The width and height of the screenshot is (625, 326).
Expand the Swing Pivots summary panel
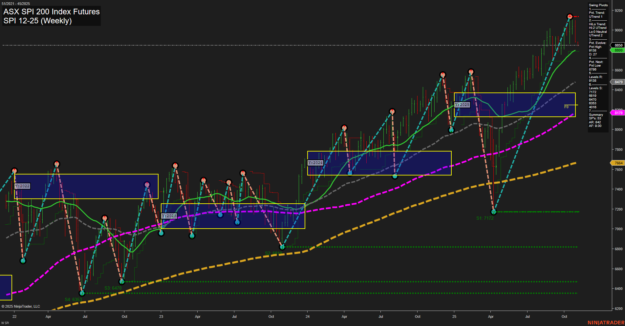(597, 5)
